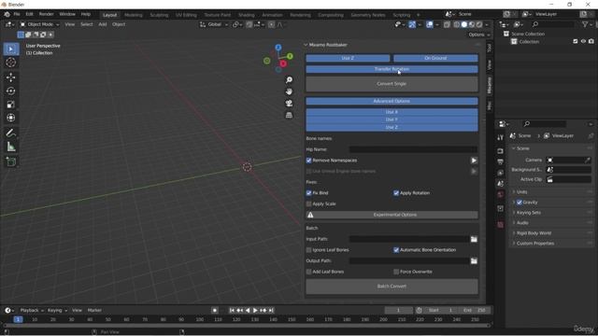This screenshot has width=598, height=336.
Task: Select the Scale tool
Action: (x=11, y=105)
